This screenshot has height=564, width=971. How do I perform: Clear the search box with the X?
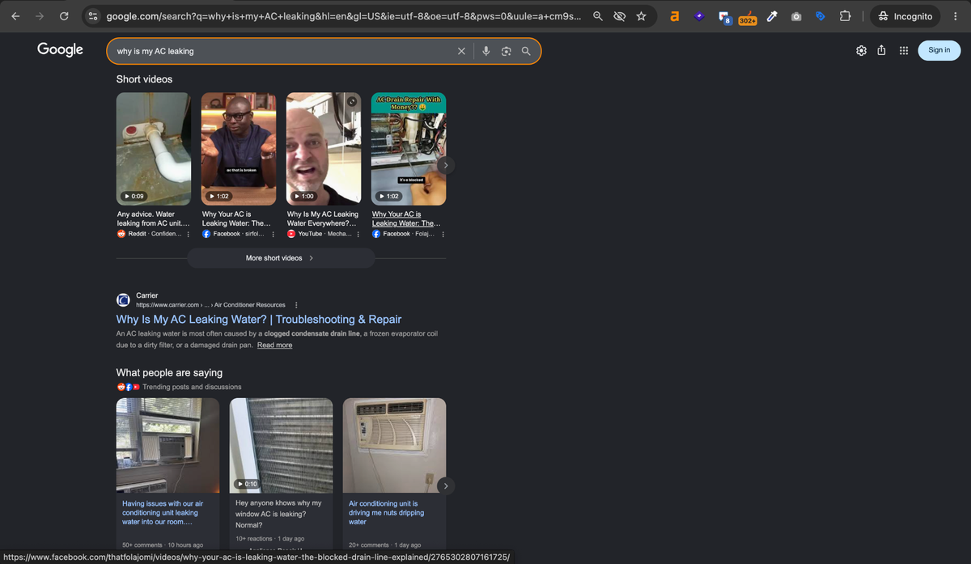point(461,51)
